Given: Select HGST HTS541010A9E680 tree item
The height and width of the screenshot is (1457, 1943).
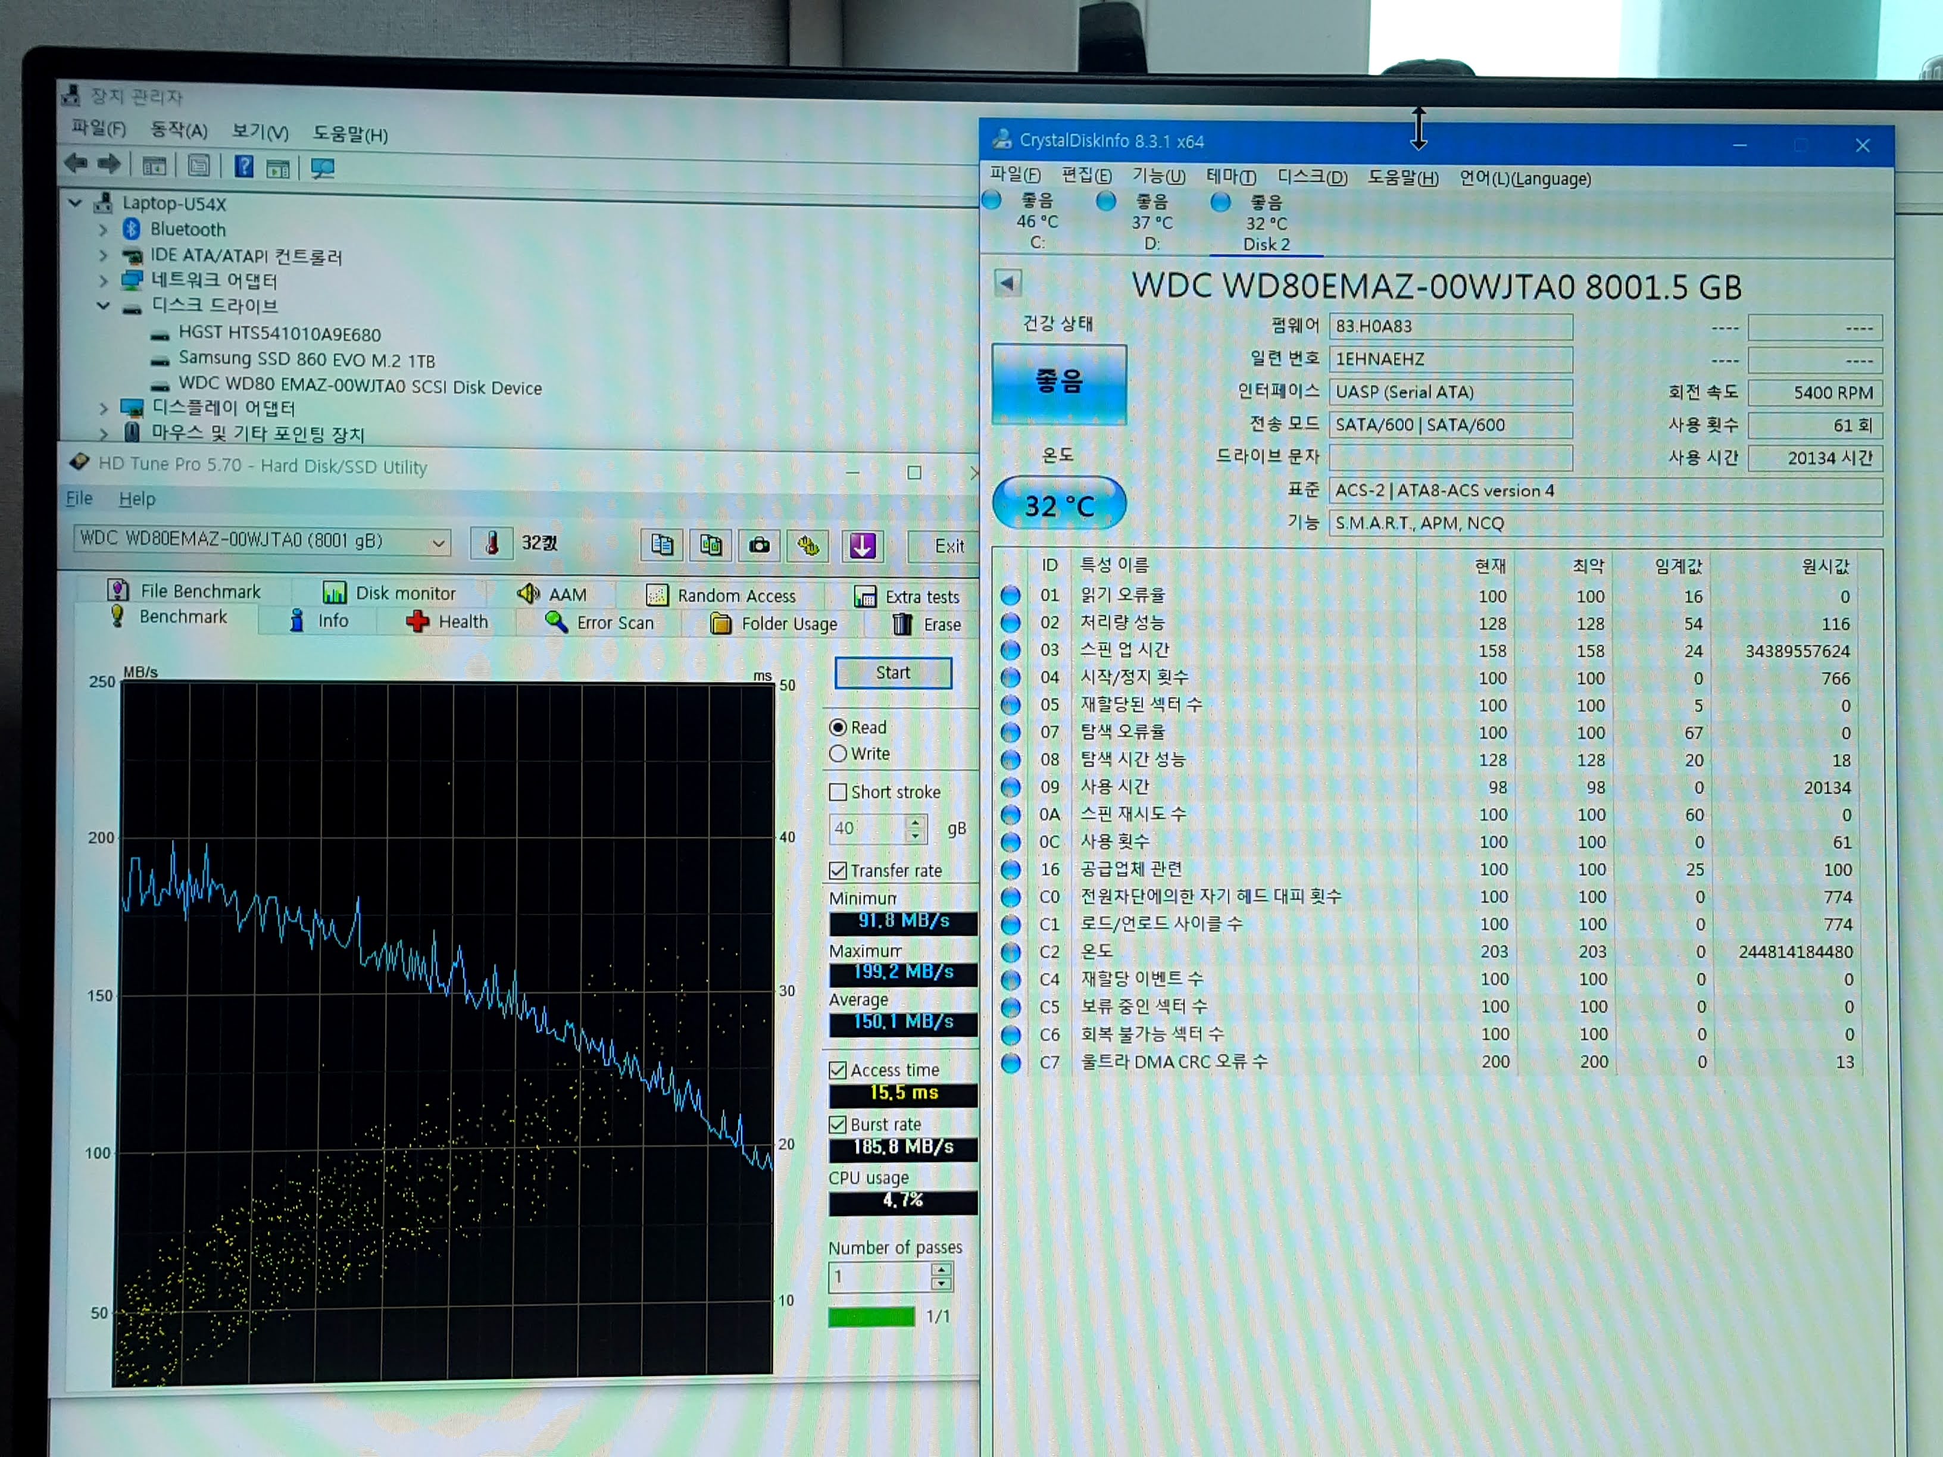Looking at the screenshot, I should (279, 334).
